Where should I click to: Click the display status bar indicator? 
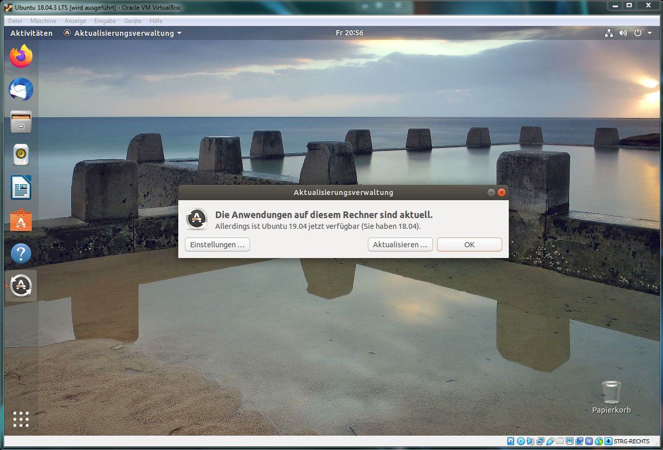(x=569, y=441)
